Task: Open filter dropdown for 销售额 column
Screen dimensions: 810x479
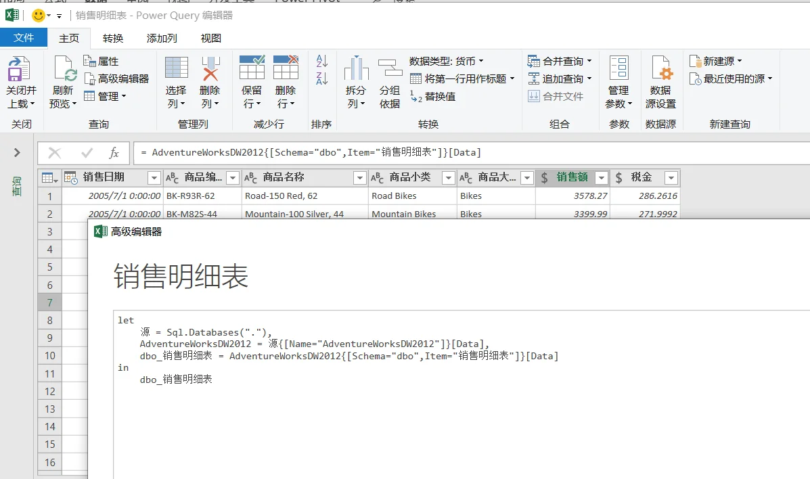Action: 602,178
